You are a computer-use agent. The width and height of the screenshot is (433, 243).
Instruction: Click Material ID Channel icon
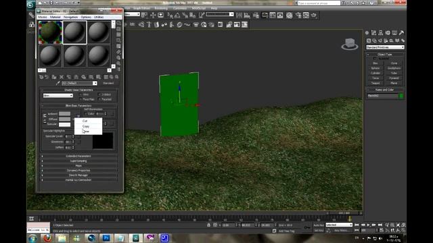[91, 77]
